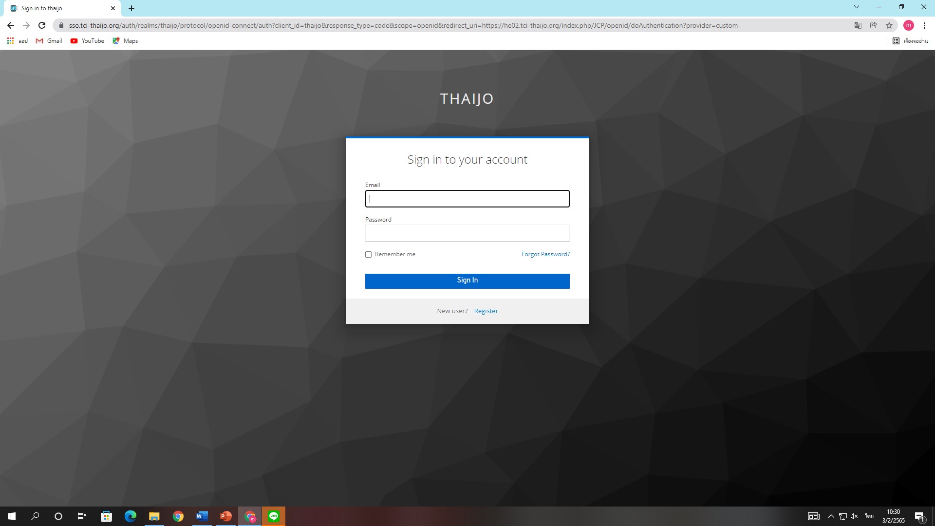The width and height of the screenshot is (935, 526).
Task: Open Microsoft Store from taskbar
Action: 106,516
